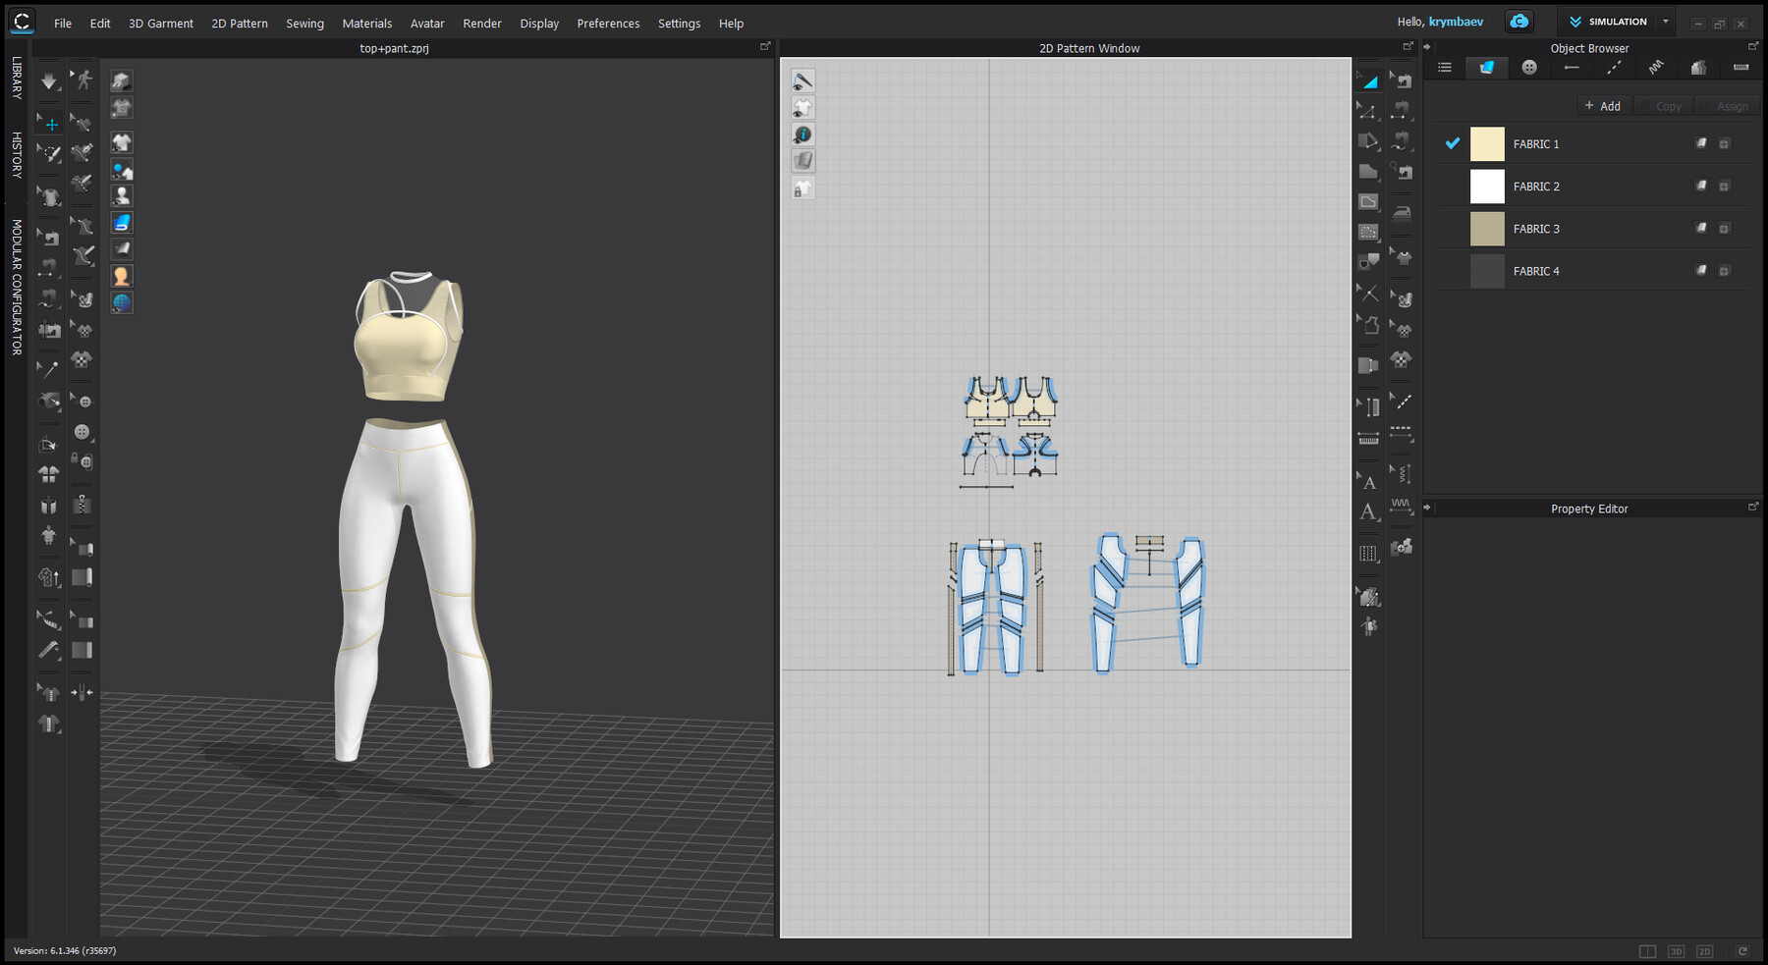1768x965 pixels.
Task: Open the SIMULATION mode dropdown arrow
Action: pyautogui.click(x=1666, y=22)
